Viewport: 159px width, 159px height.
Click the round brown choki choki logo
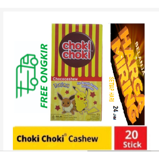77,50
